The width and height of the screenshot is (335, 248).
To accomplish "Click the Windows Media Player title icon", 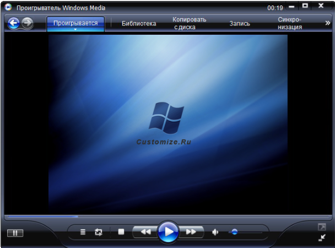I will click(8, 7).
